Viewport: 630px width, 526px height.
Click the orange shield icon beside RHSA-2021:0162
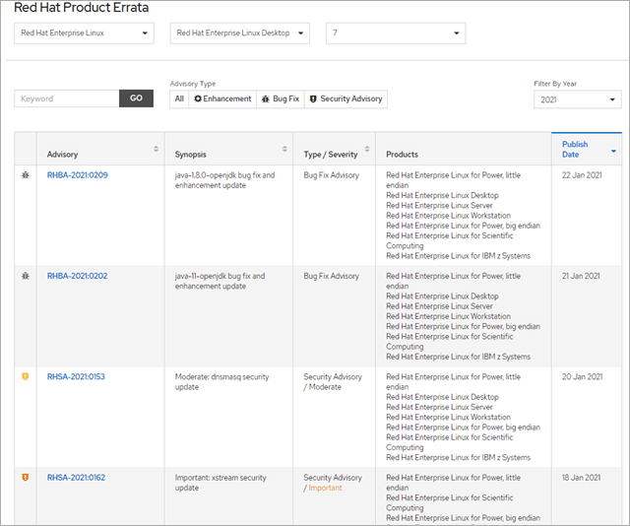tap(26, 478)
